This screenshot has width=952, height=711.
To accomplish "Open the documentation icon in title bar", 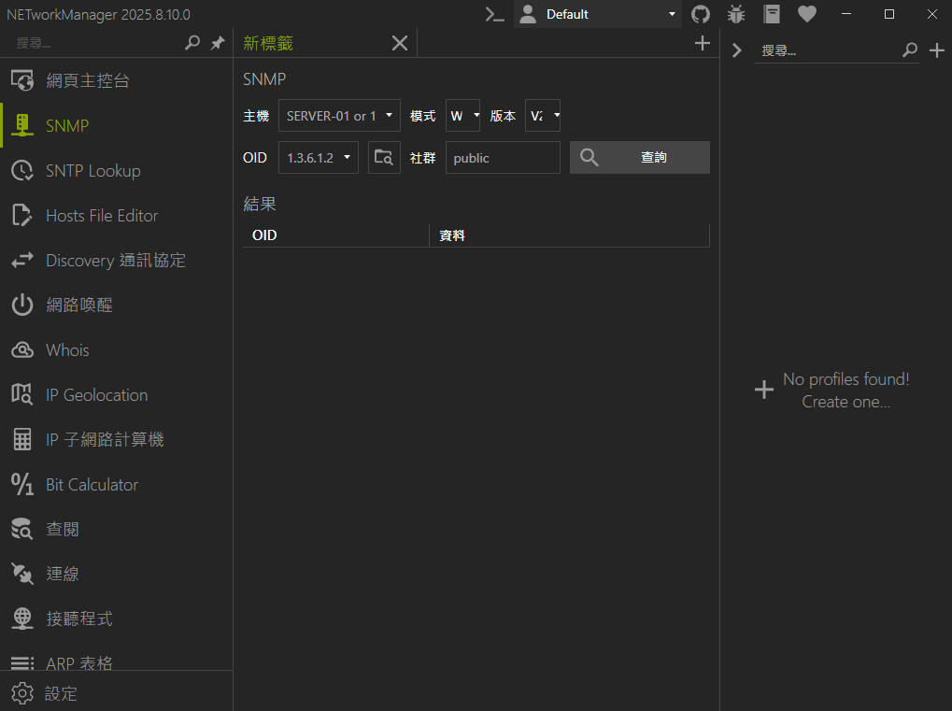I will 772,14.
